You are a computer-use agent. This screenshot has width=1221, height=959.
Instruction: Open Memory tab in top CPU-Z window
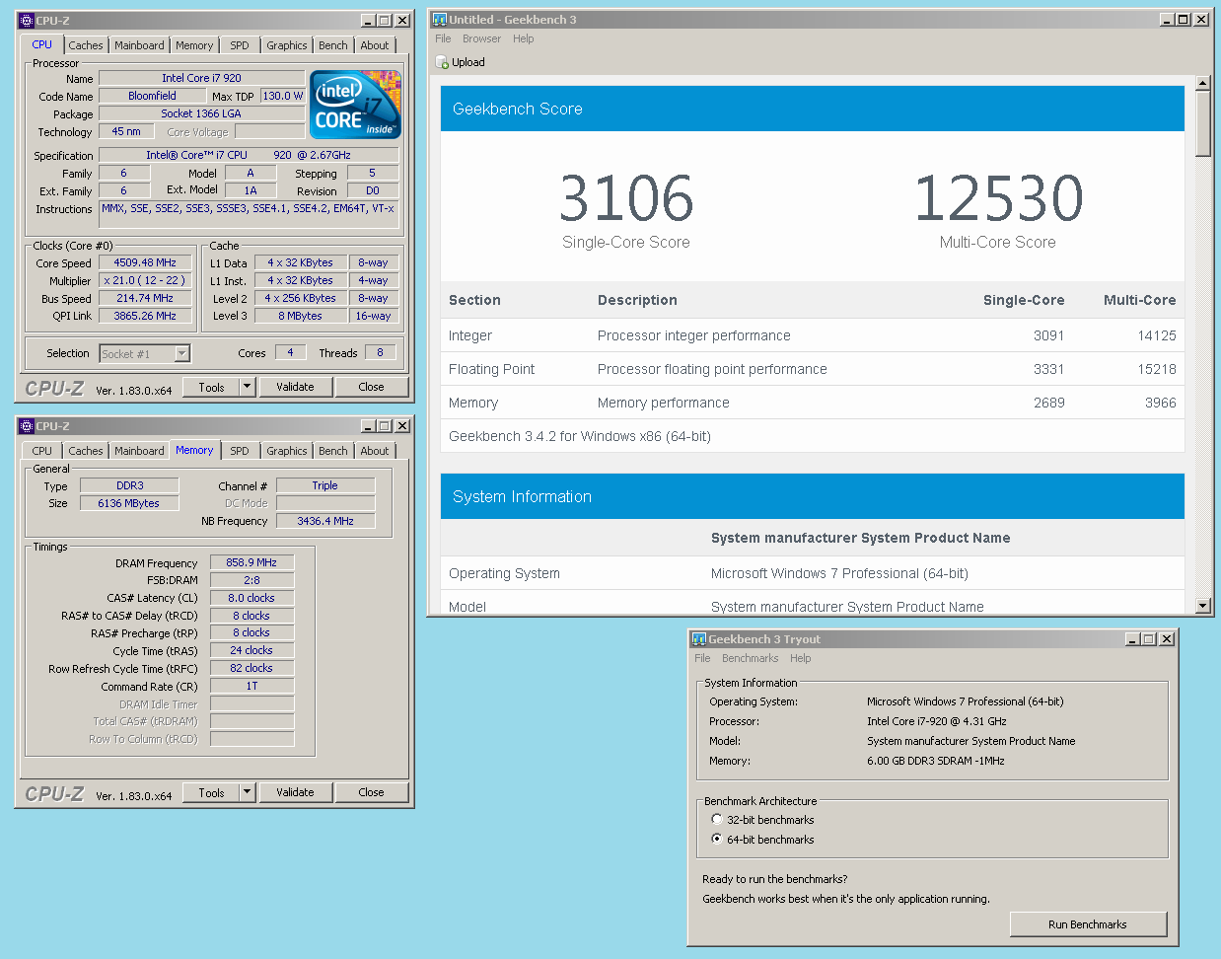194,45
